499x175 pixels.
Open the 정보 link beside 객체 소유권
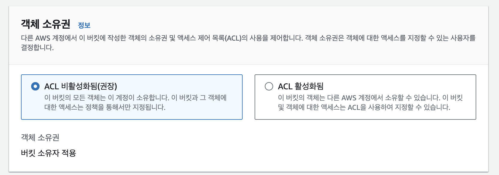coord(84,25)
